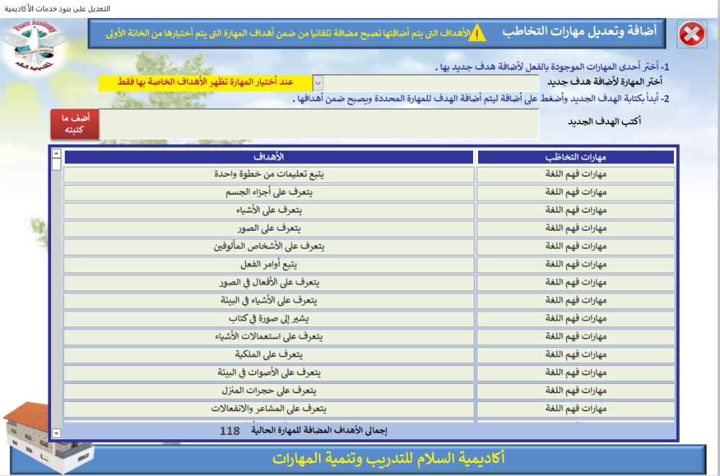Select goal يتعرف على استعمالات الأشياء

269,337
